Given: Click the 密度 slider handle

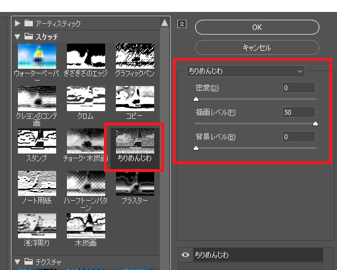Looking at the screenshot, I should [196, 99].
